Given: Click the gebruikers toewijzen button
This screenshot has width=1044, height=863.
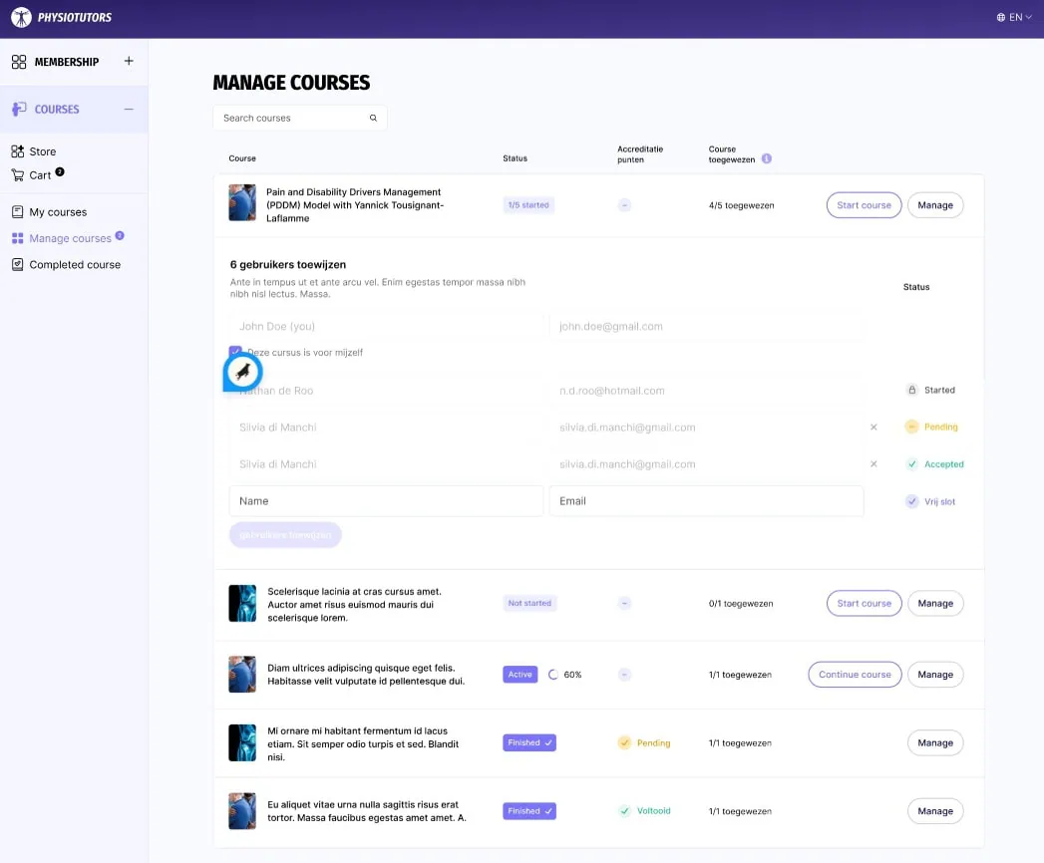Looking at the screenshot, I should [x=285, y=535].
